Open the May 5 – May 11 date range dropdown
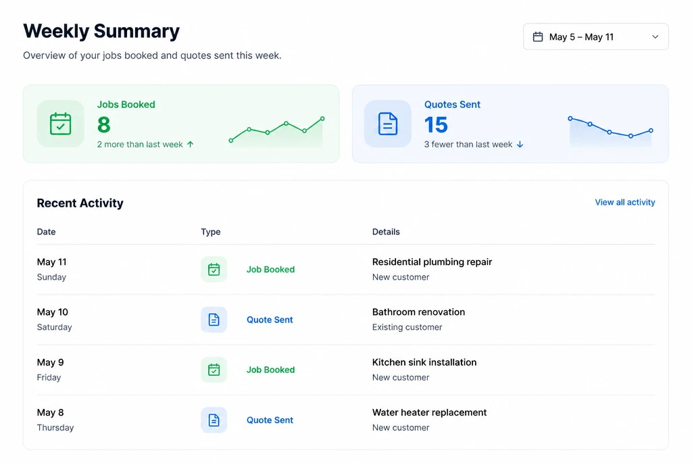The width and height of the screenshot is (692, 465). 596,36
